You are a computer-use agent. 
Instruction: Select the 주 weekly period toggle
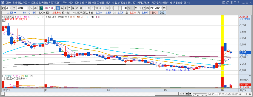[x=61, y=8]
